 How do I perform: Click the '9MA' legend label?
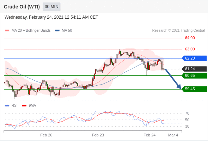32,106
